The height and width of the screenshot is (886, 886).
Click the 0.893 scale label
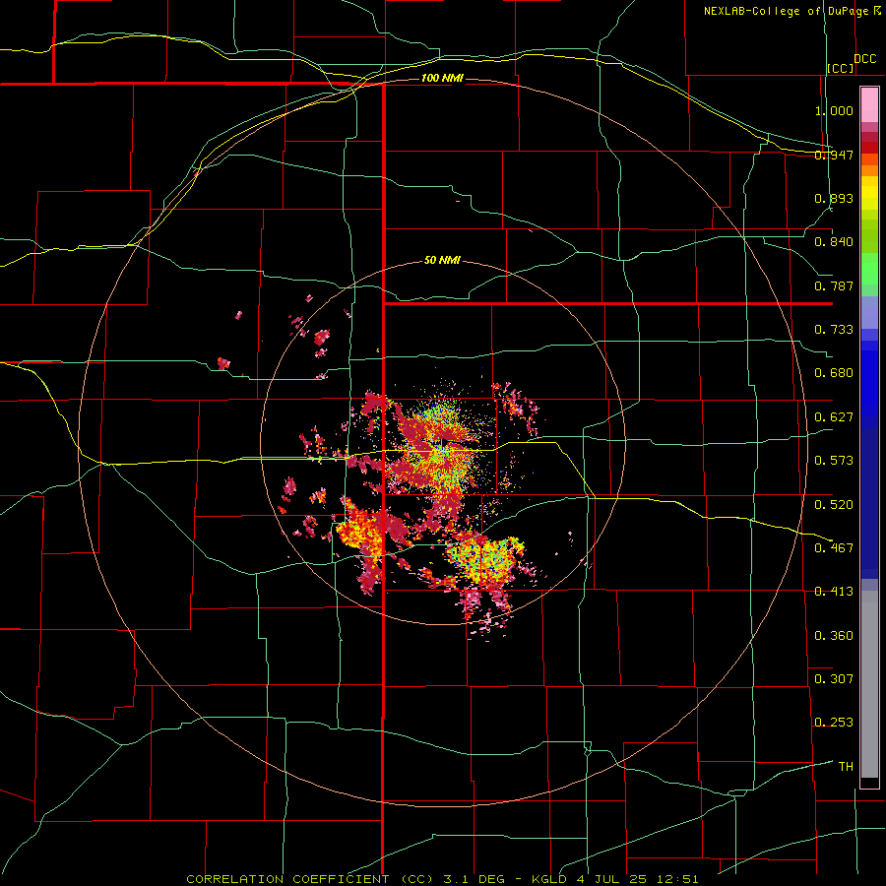point(834,198)
